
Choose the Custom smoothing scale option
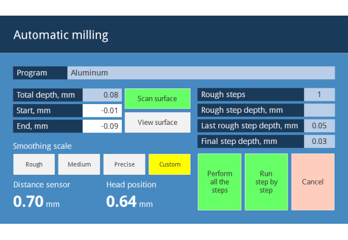click(x=169, y=164)
